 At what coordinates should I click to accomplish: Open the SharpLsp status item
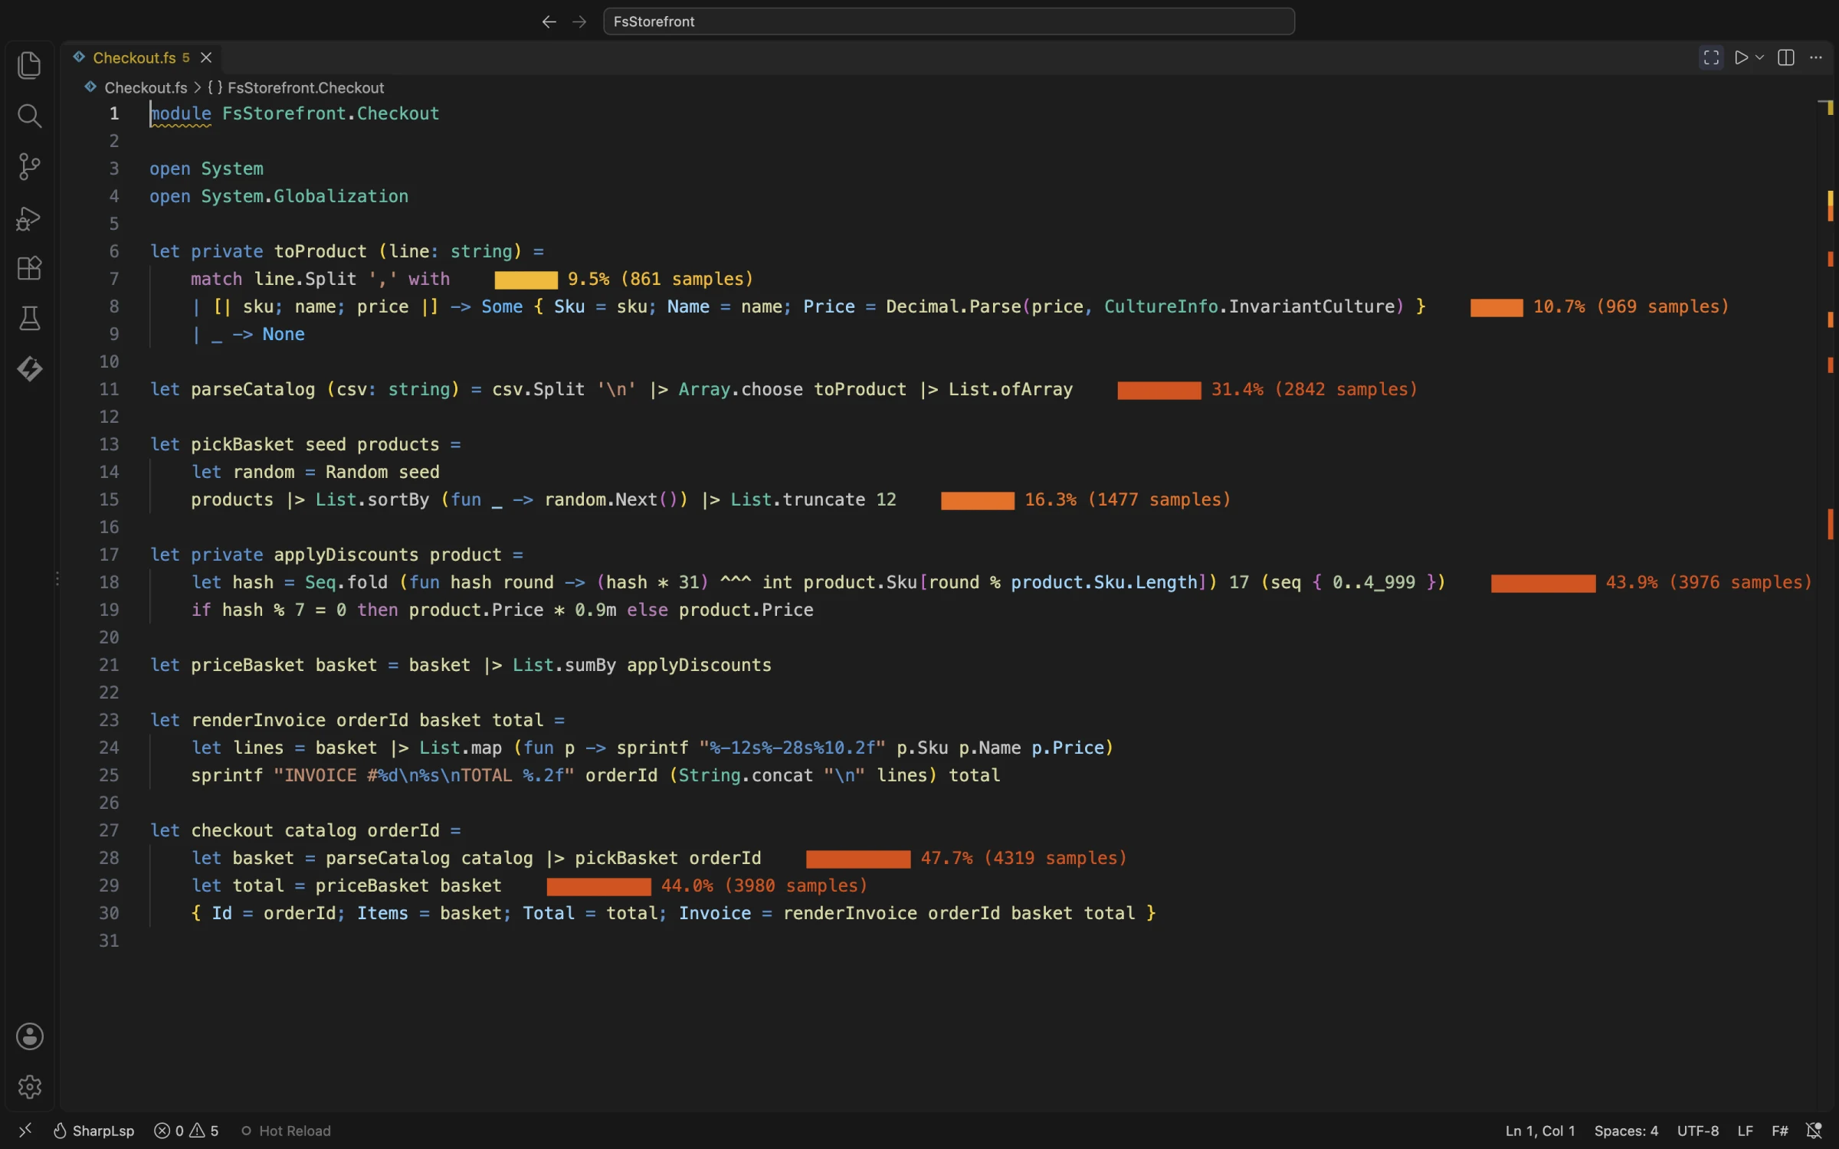[93, 1131]
